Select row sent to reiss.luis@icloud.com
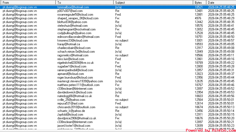236x132 pixels. click(x=118, y=59)
